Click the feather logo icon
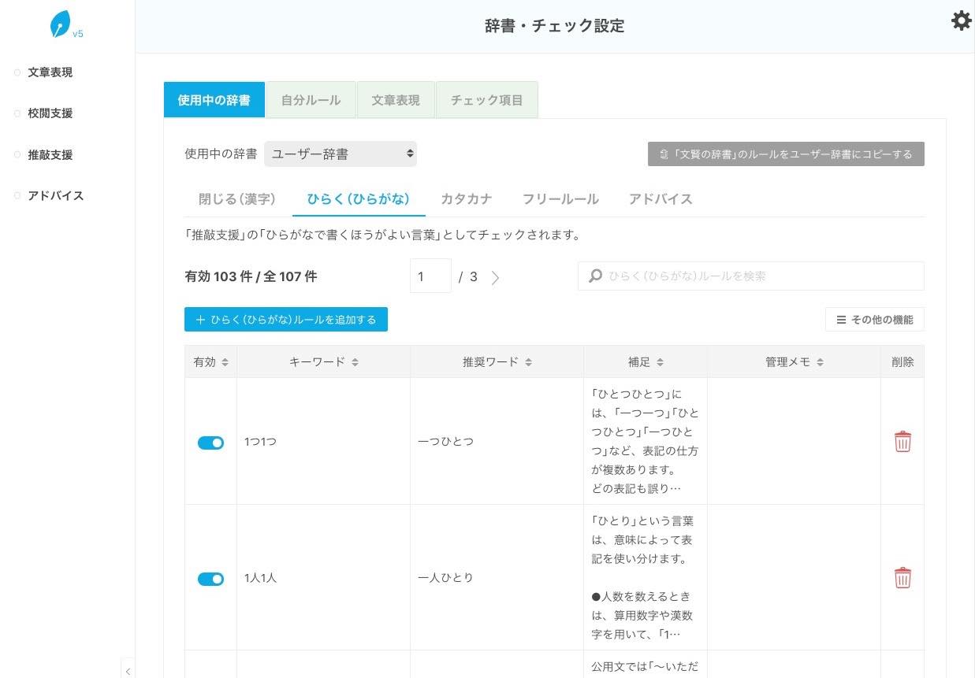Viewport: 975px width, 678px height. point(60,25)
